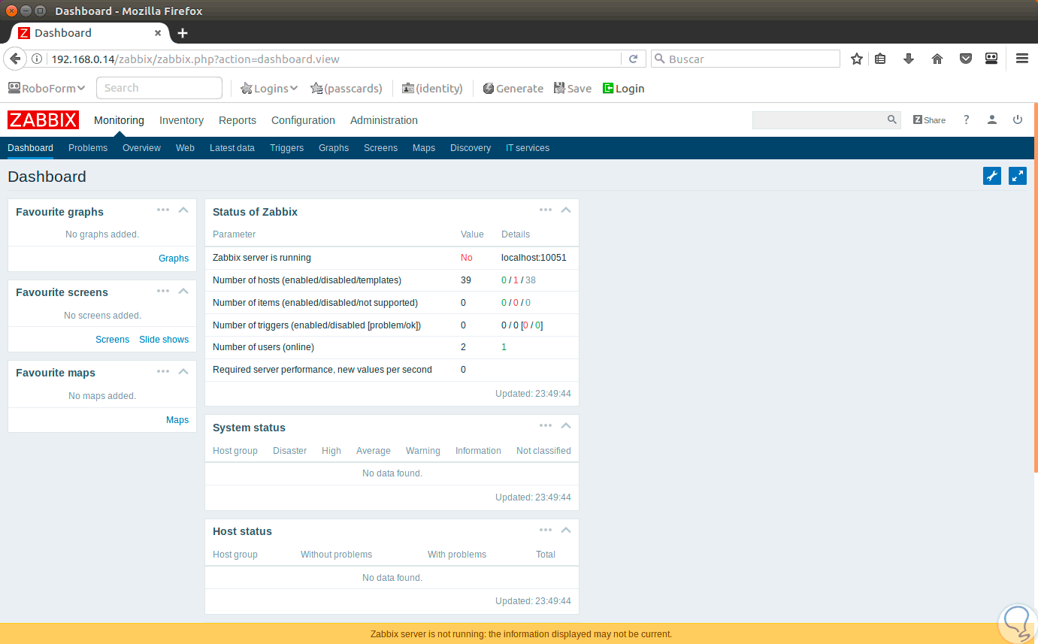Open the Maps link in Favourite maps
1038x644 pixels.
point(177,420)
